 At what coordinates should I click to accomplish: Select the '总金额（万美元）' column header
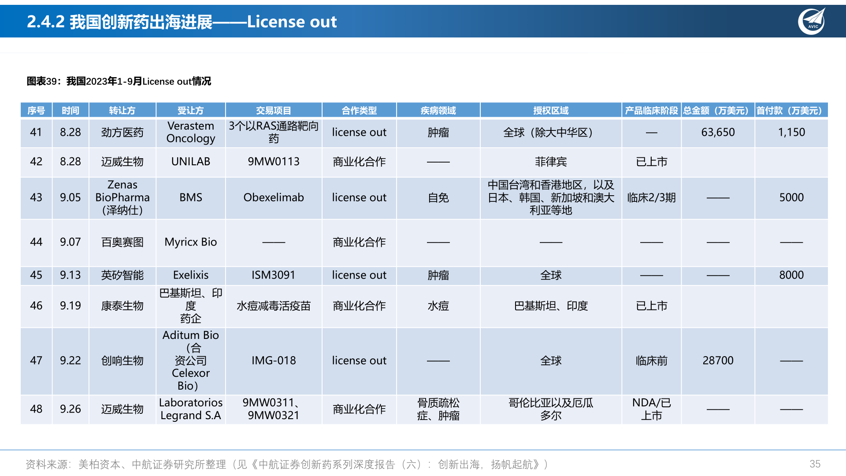coord(718,110)
